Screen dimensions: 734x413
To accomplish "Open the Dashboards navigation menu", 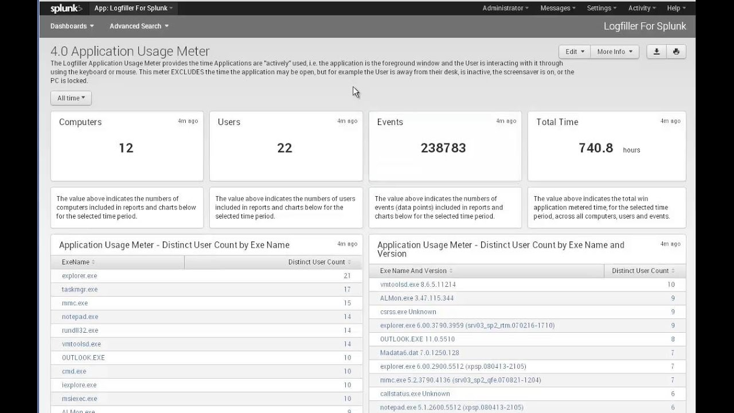I will pyautogui.click(x=72, y=26).
